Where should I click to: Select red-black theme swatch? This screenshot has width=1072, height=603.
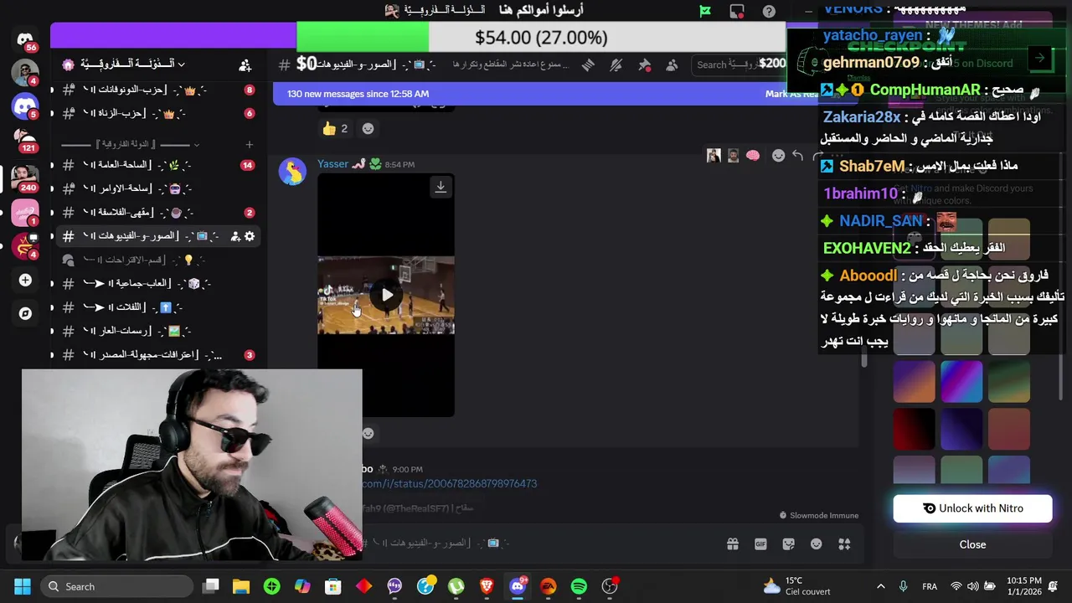coord(914,429)
